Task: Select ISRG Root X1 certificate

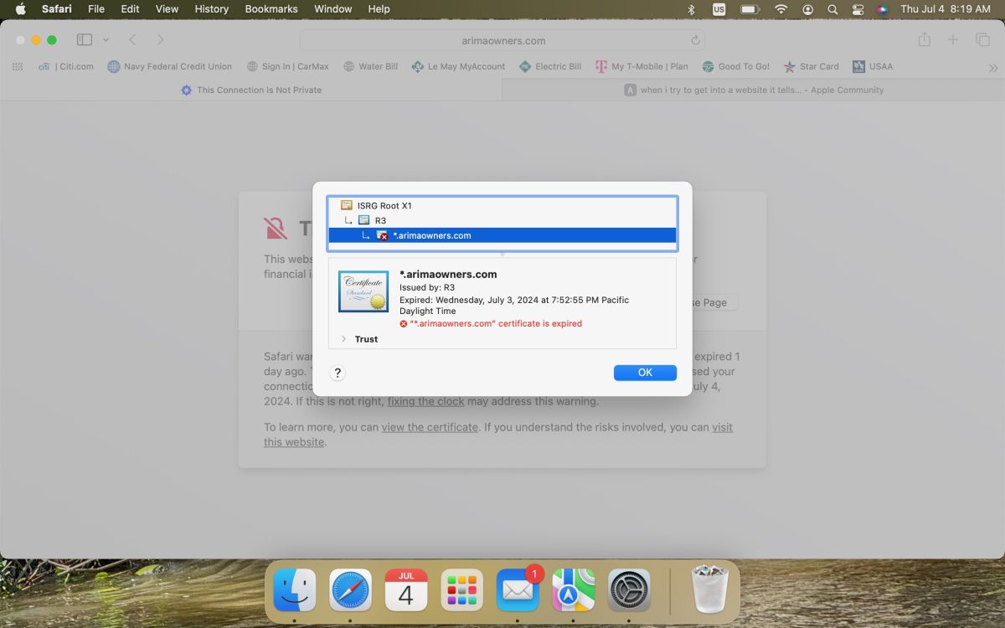Action: 384,205
